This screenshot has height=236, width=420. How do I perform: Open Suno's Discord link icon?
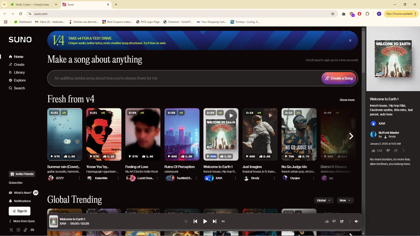(x=32, y=230)
